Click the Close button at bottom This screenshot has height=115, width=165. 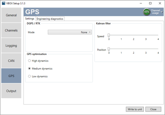(x=153, y=109)
